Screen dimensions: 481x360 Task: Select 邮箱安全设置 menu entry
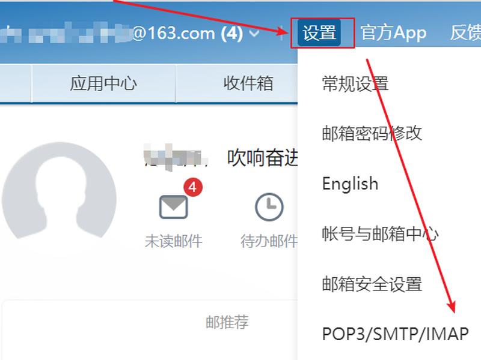click(372, 284)
